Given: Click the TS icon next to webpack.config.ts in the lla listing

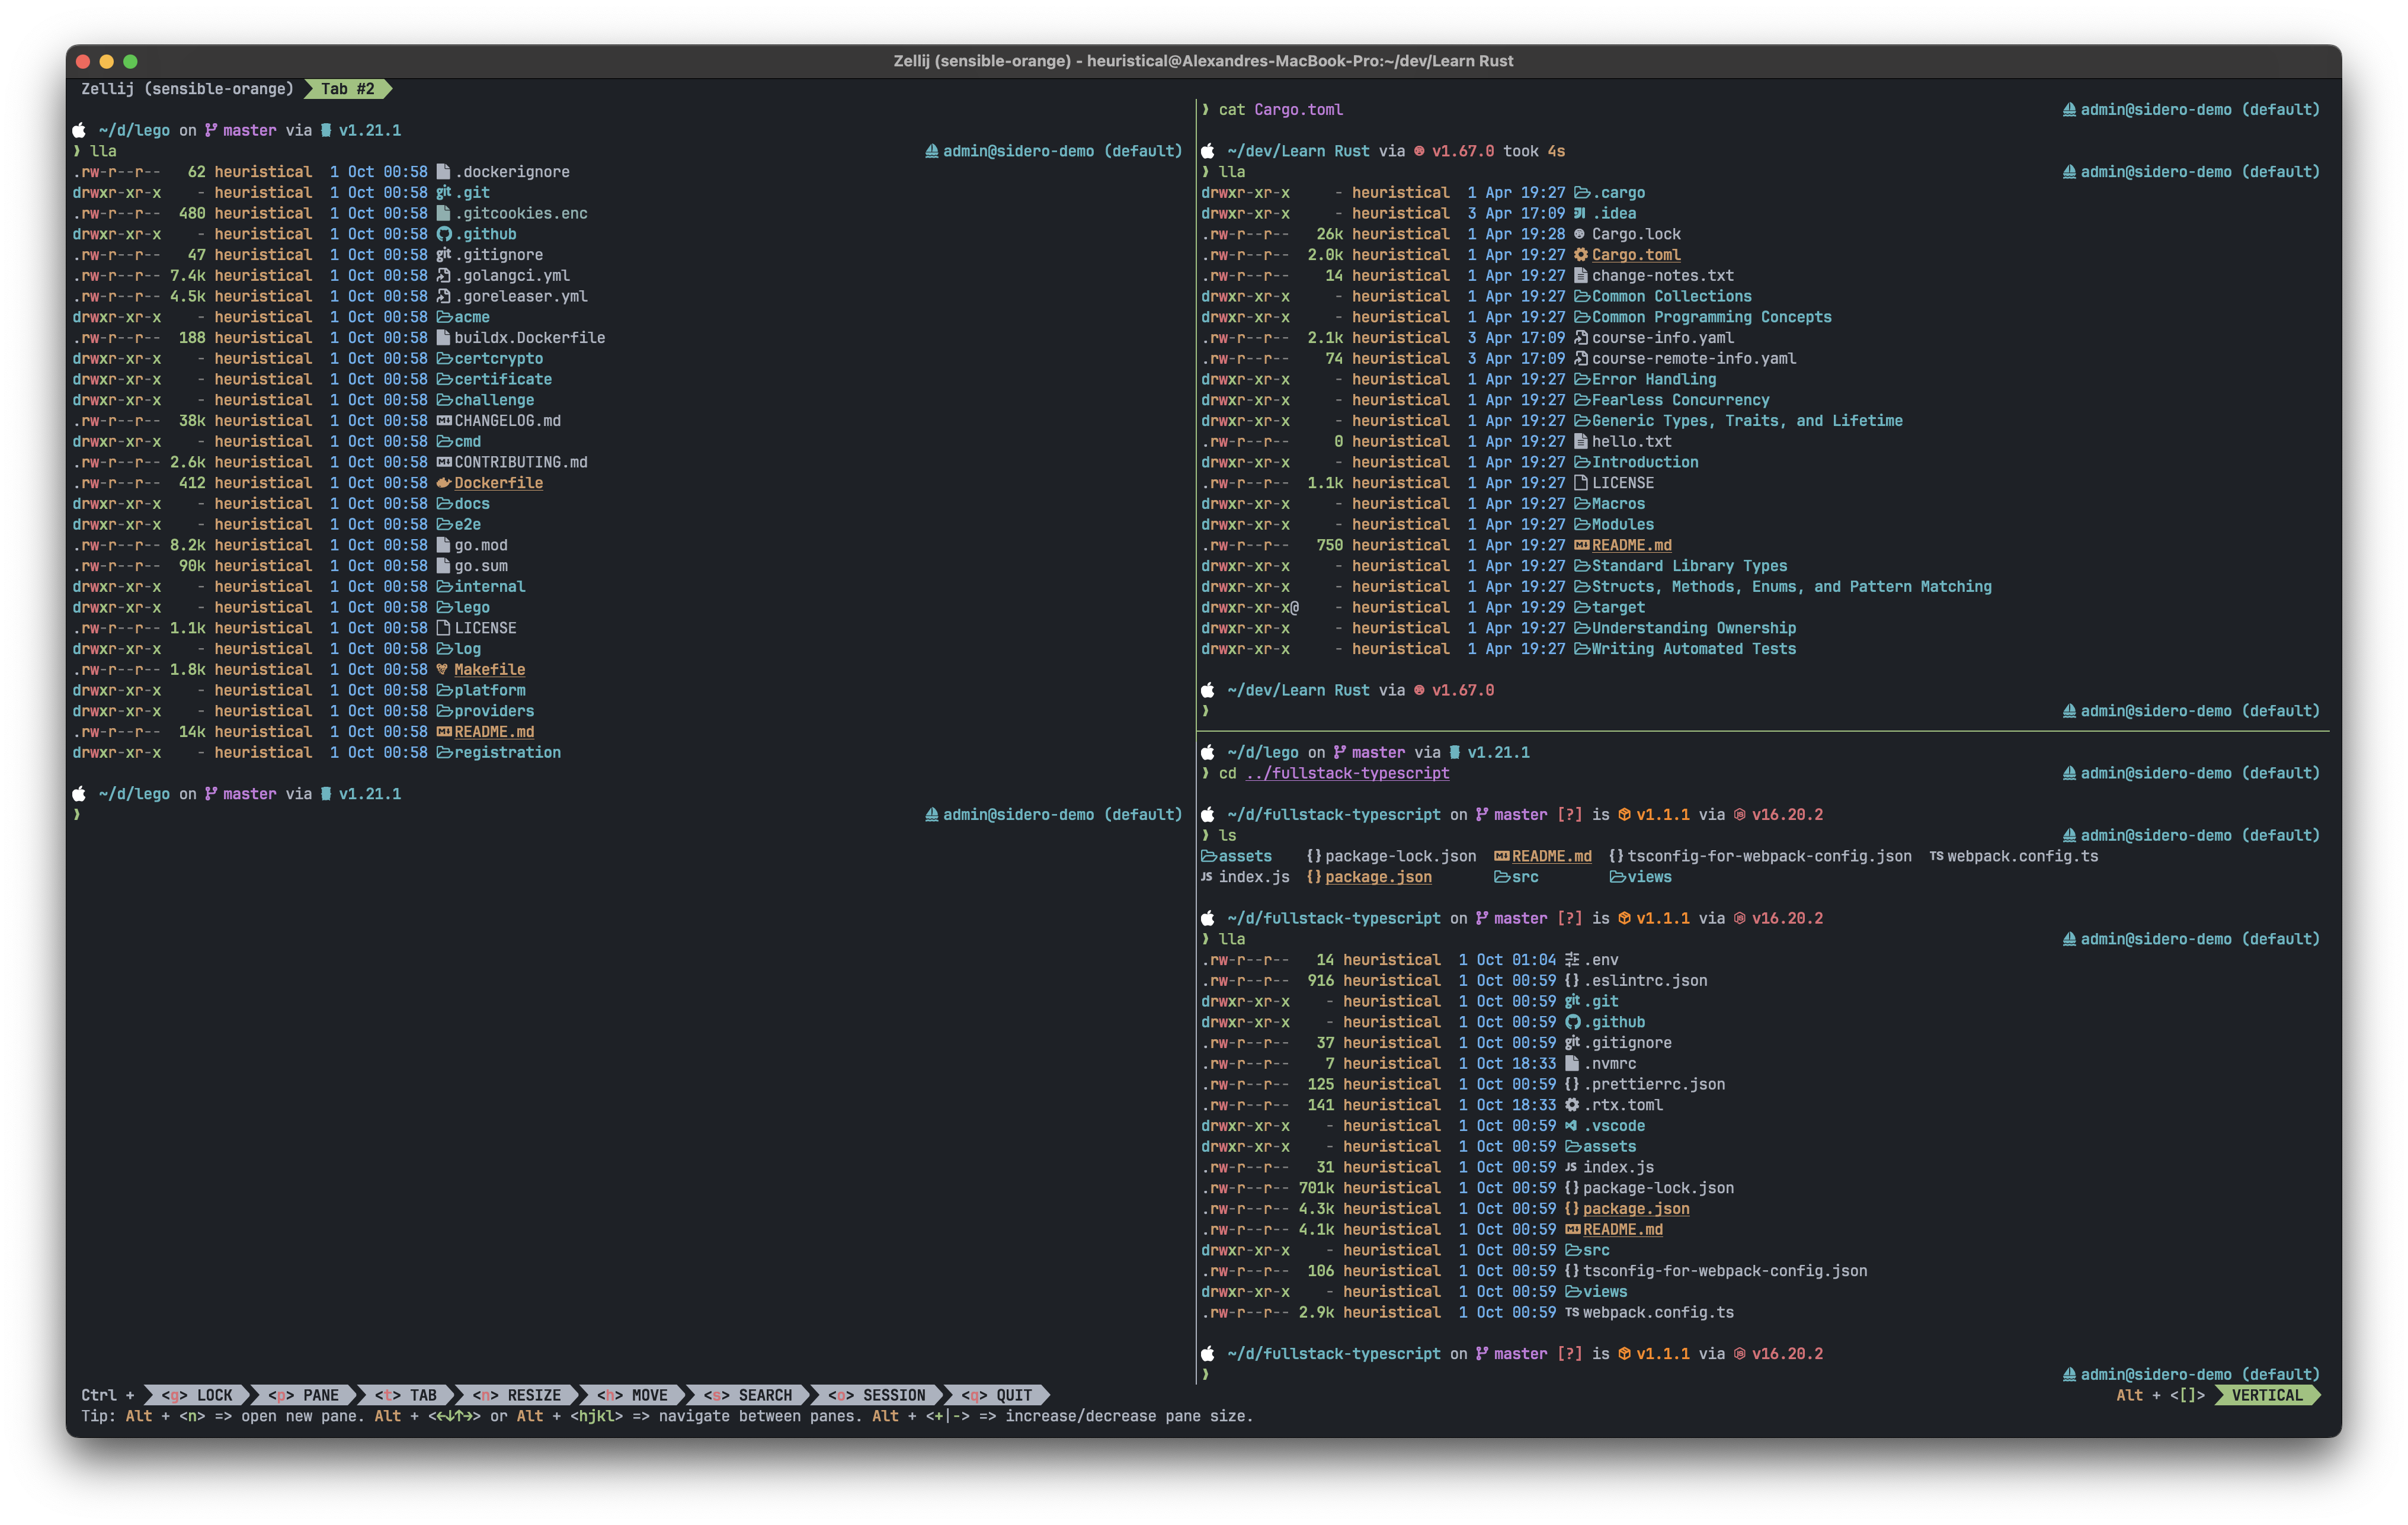Looking at the screenshot, I should tap(1572, 1312).
